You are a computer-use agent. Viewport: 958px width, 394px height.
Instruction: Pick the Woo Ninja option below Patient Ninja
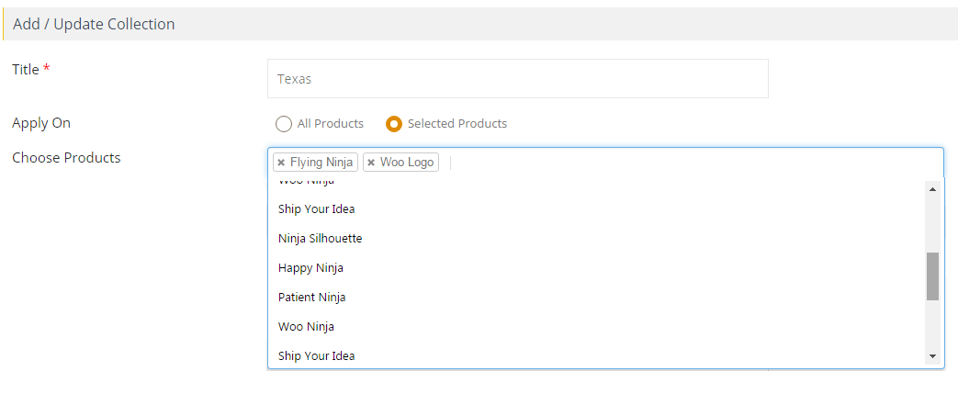(x=597, y=326)
